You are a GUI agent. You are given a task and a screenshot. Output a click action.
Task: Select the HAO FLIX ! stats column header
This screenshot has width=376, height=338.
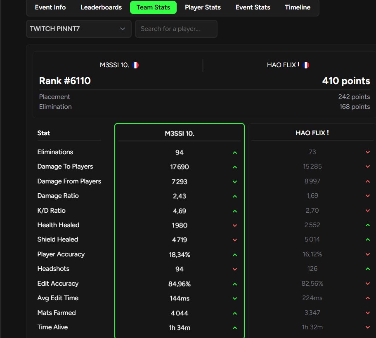tap(312, 133)
